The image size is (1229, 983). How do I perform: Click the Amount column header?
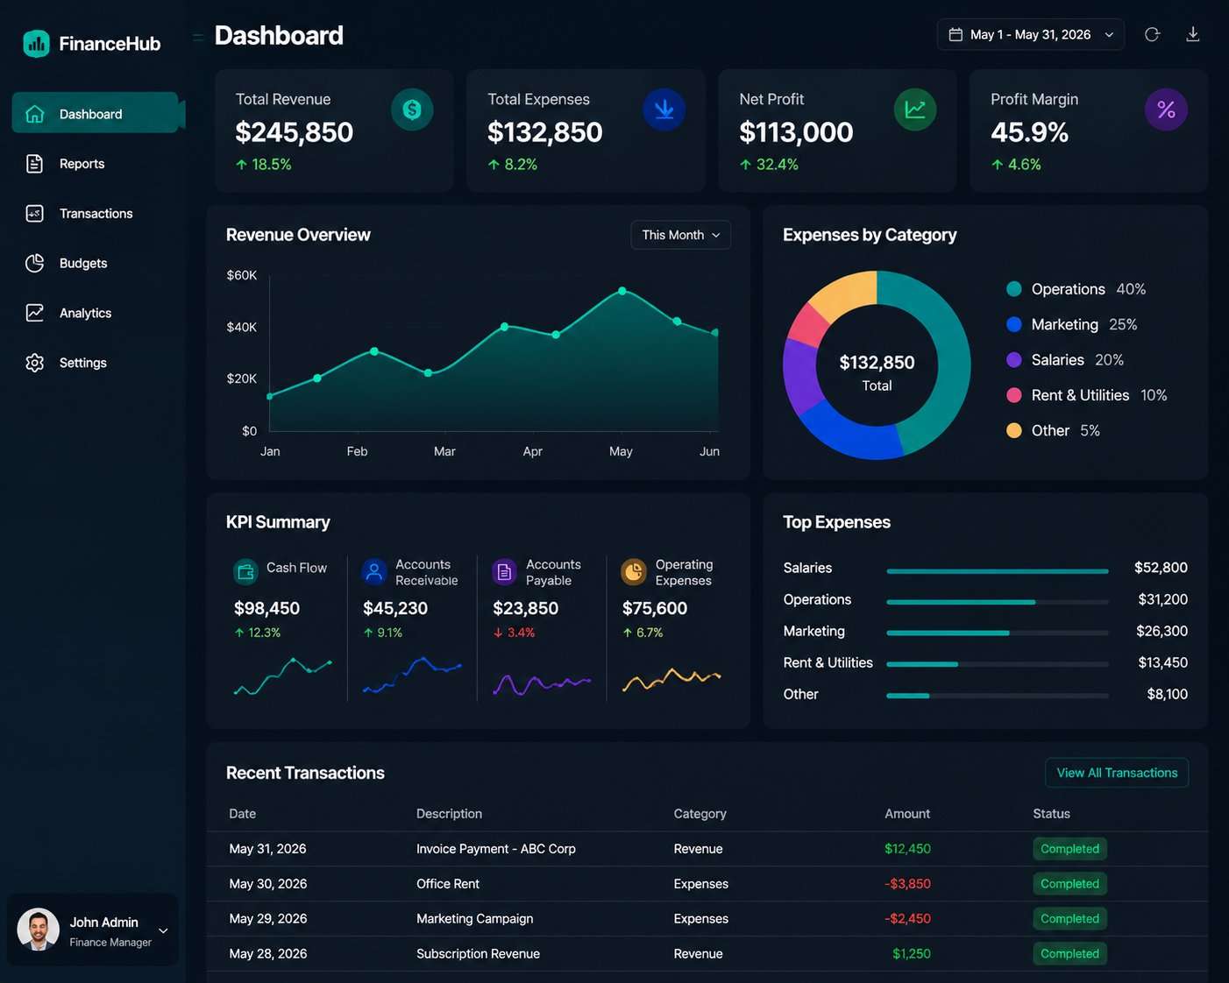tap(907, 814)
